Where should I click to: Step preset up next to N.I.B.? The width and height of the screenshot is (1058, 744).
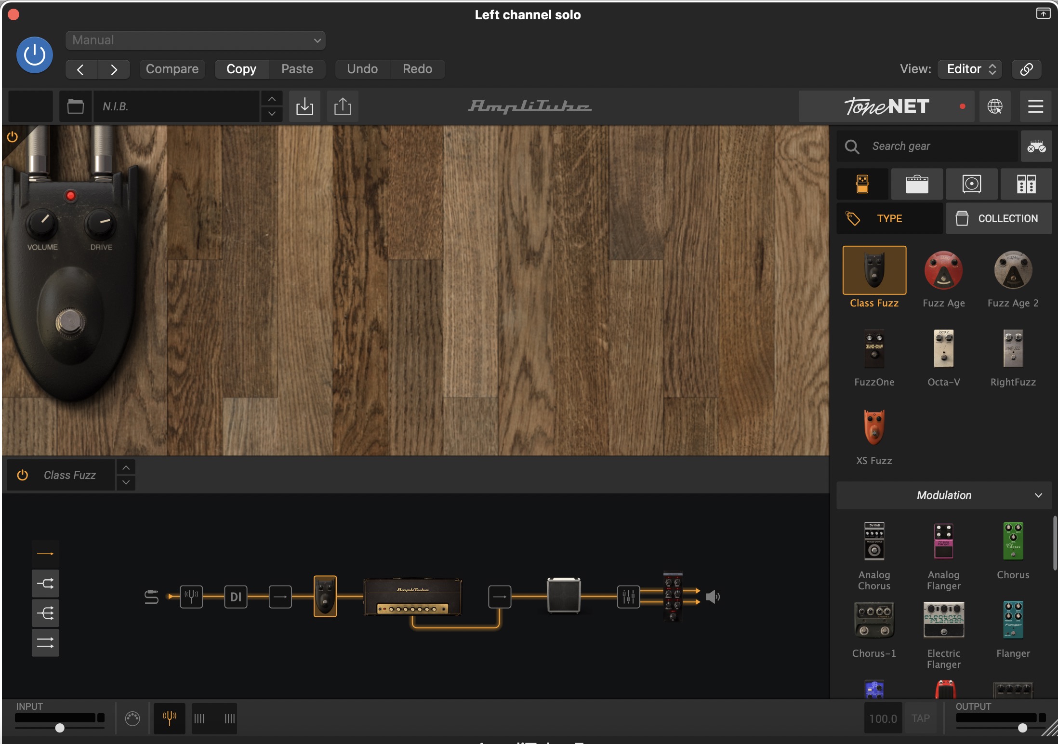pos(272,98)
